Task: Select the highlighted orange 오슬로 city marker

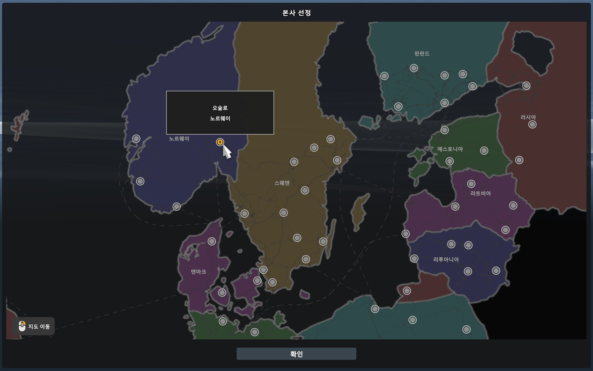Action: pos(220,142)
